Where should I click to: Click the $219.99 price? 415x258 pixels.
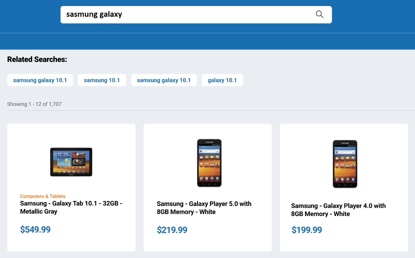coord(172,230)
